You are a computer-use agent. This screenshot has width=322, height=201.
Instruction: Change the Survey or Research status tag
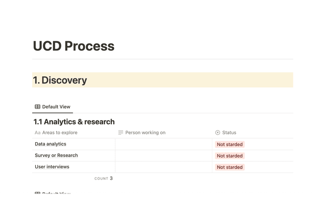point(229,156)
